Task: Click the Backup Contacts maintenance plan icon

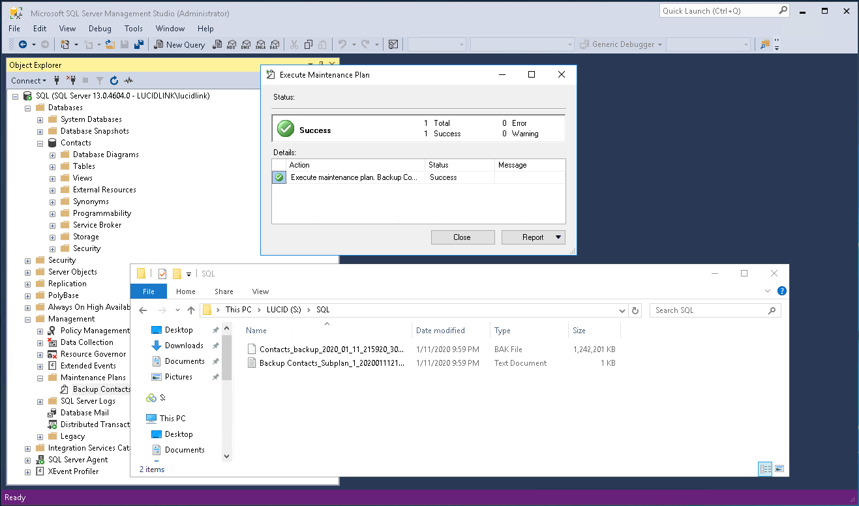Action: click(65, 389)
